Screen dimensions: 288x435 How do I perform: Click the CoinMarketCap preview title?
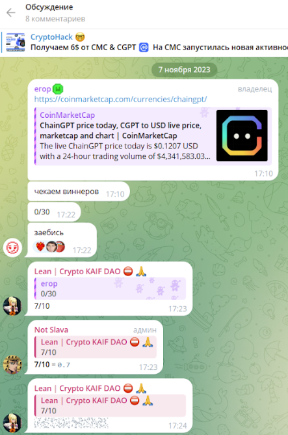pos(68,115)
